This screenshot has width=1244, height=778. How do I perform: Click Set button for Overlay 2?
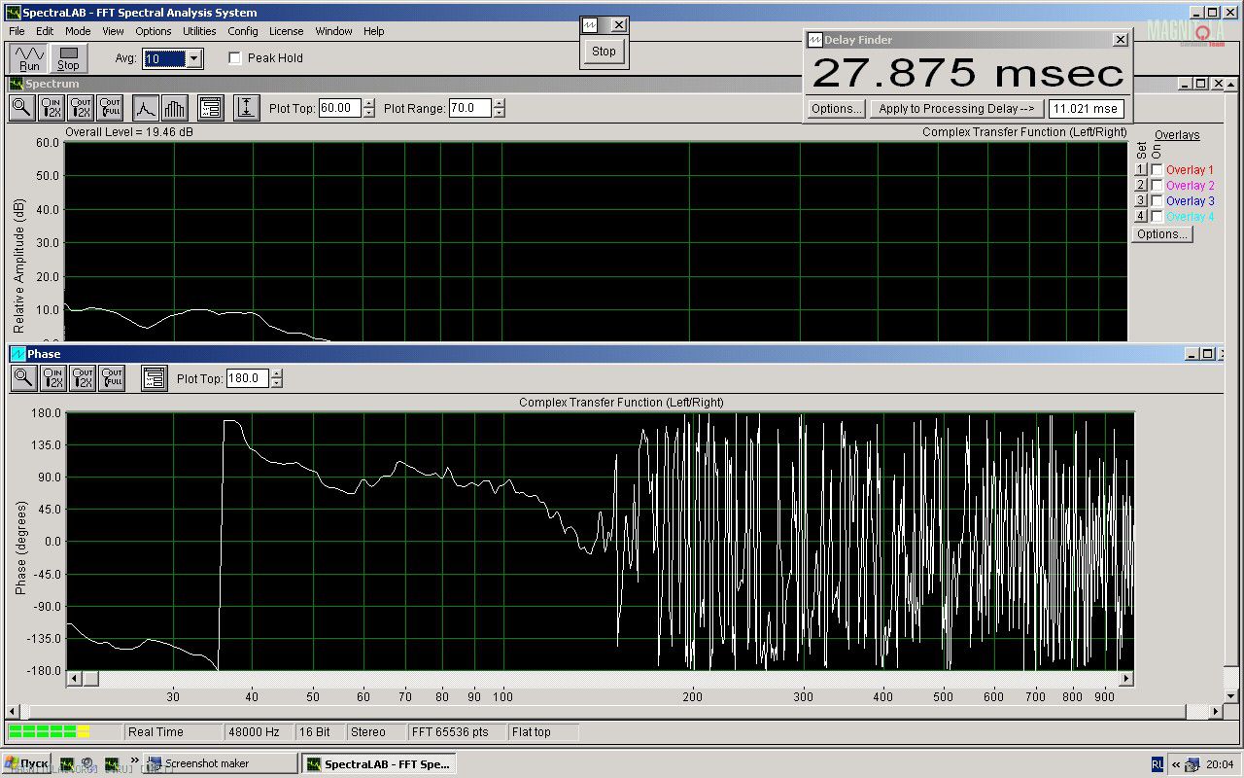(x=1142, y=186)
